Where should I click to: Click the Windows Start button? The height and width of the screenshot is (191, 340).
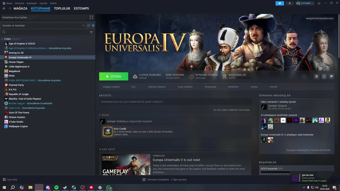point(4,188)
